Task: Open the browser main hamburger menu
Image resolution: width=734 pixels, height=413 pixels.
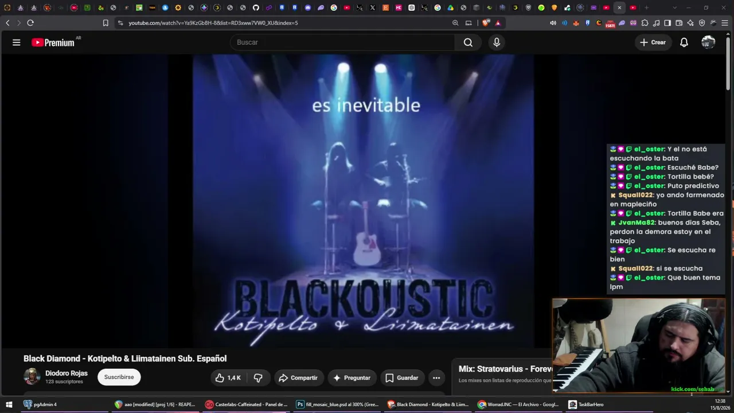Action: 725,23
